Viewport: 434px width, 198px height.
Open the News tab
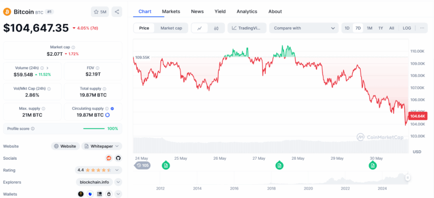197,12
